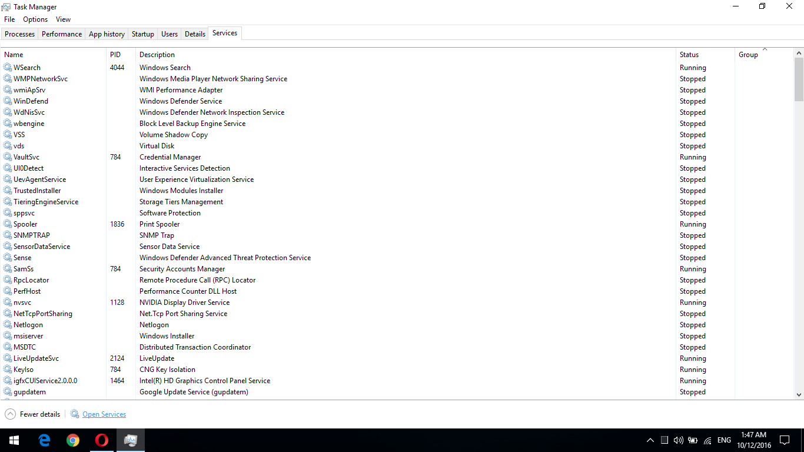Switch the ENG input language indicator
The width and height of the screenshot is (804, 452).
[x=724, y=440]
